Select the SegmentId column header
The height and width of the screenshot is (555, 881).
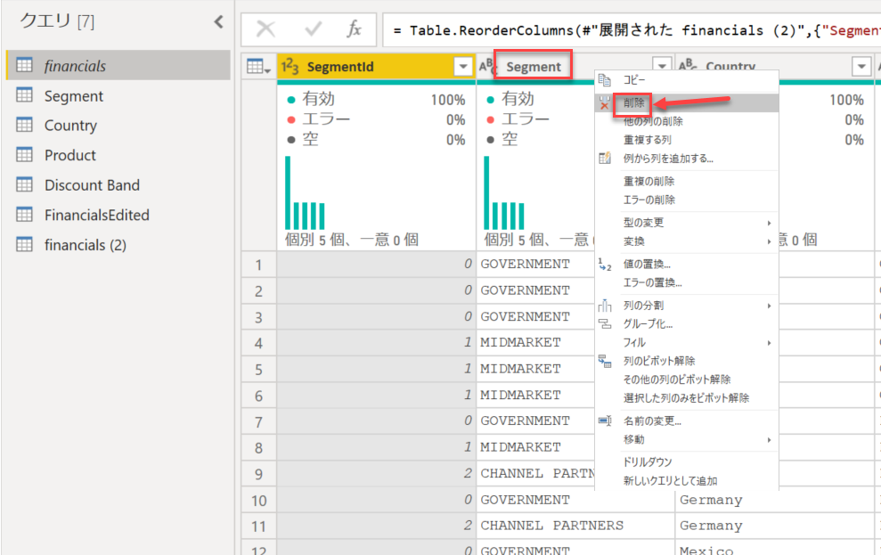pyautogui.click(x=377, y=67)
